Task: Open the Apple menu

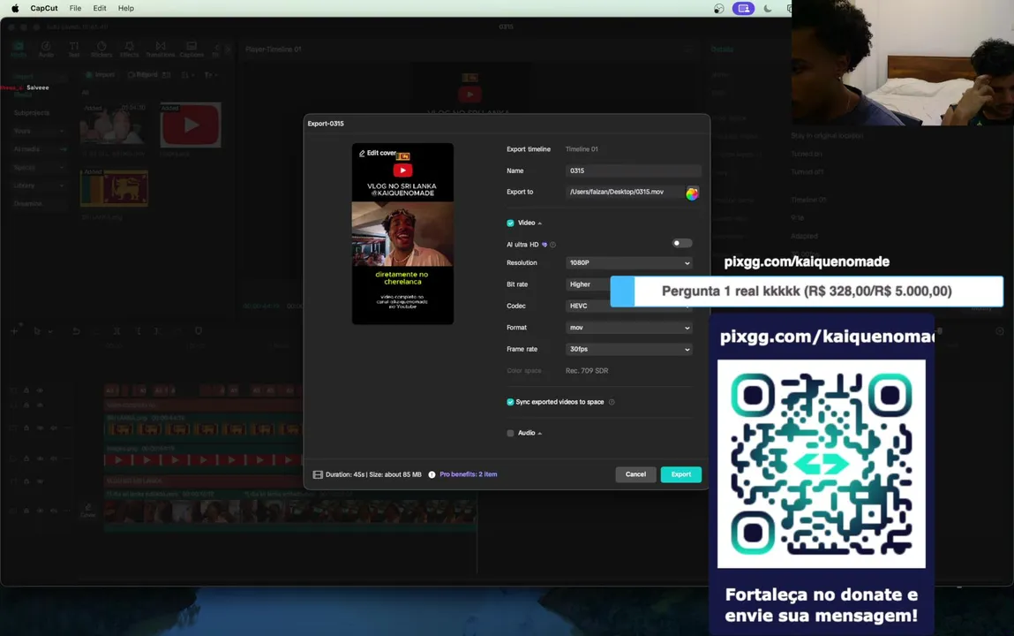Action: click(x=15, y=9)
